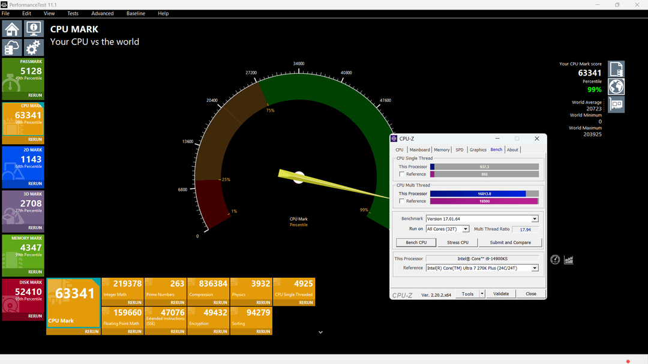Open the Advanced menu
The image size is (648, 364).
point(103,13)
